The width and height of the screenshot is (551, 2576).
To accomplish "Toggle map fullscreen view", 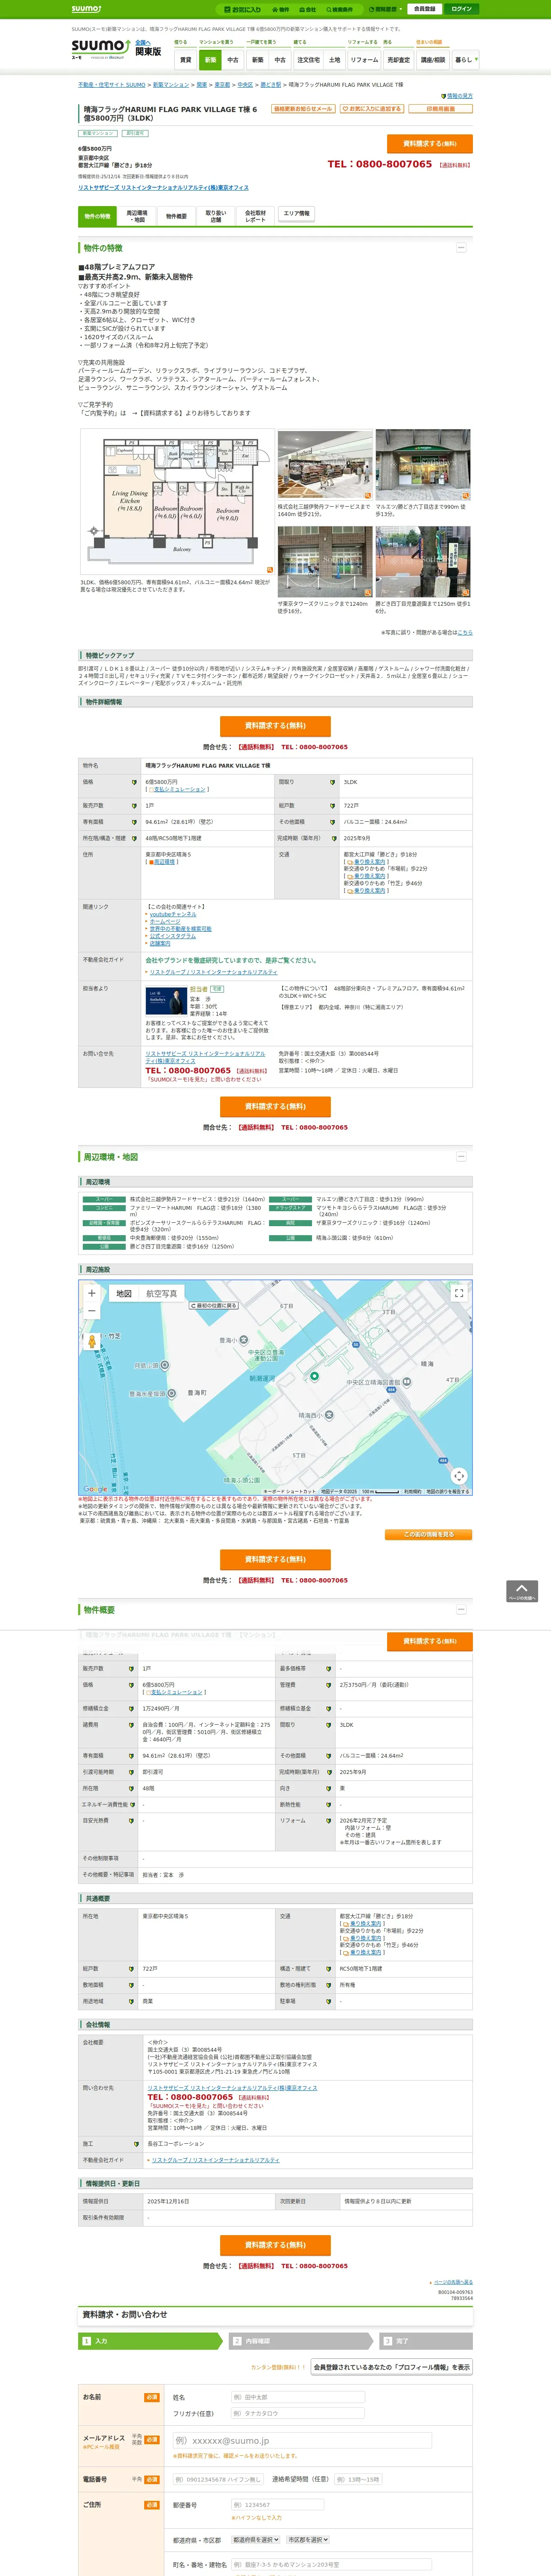I will [459, 1293].
